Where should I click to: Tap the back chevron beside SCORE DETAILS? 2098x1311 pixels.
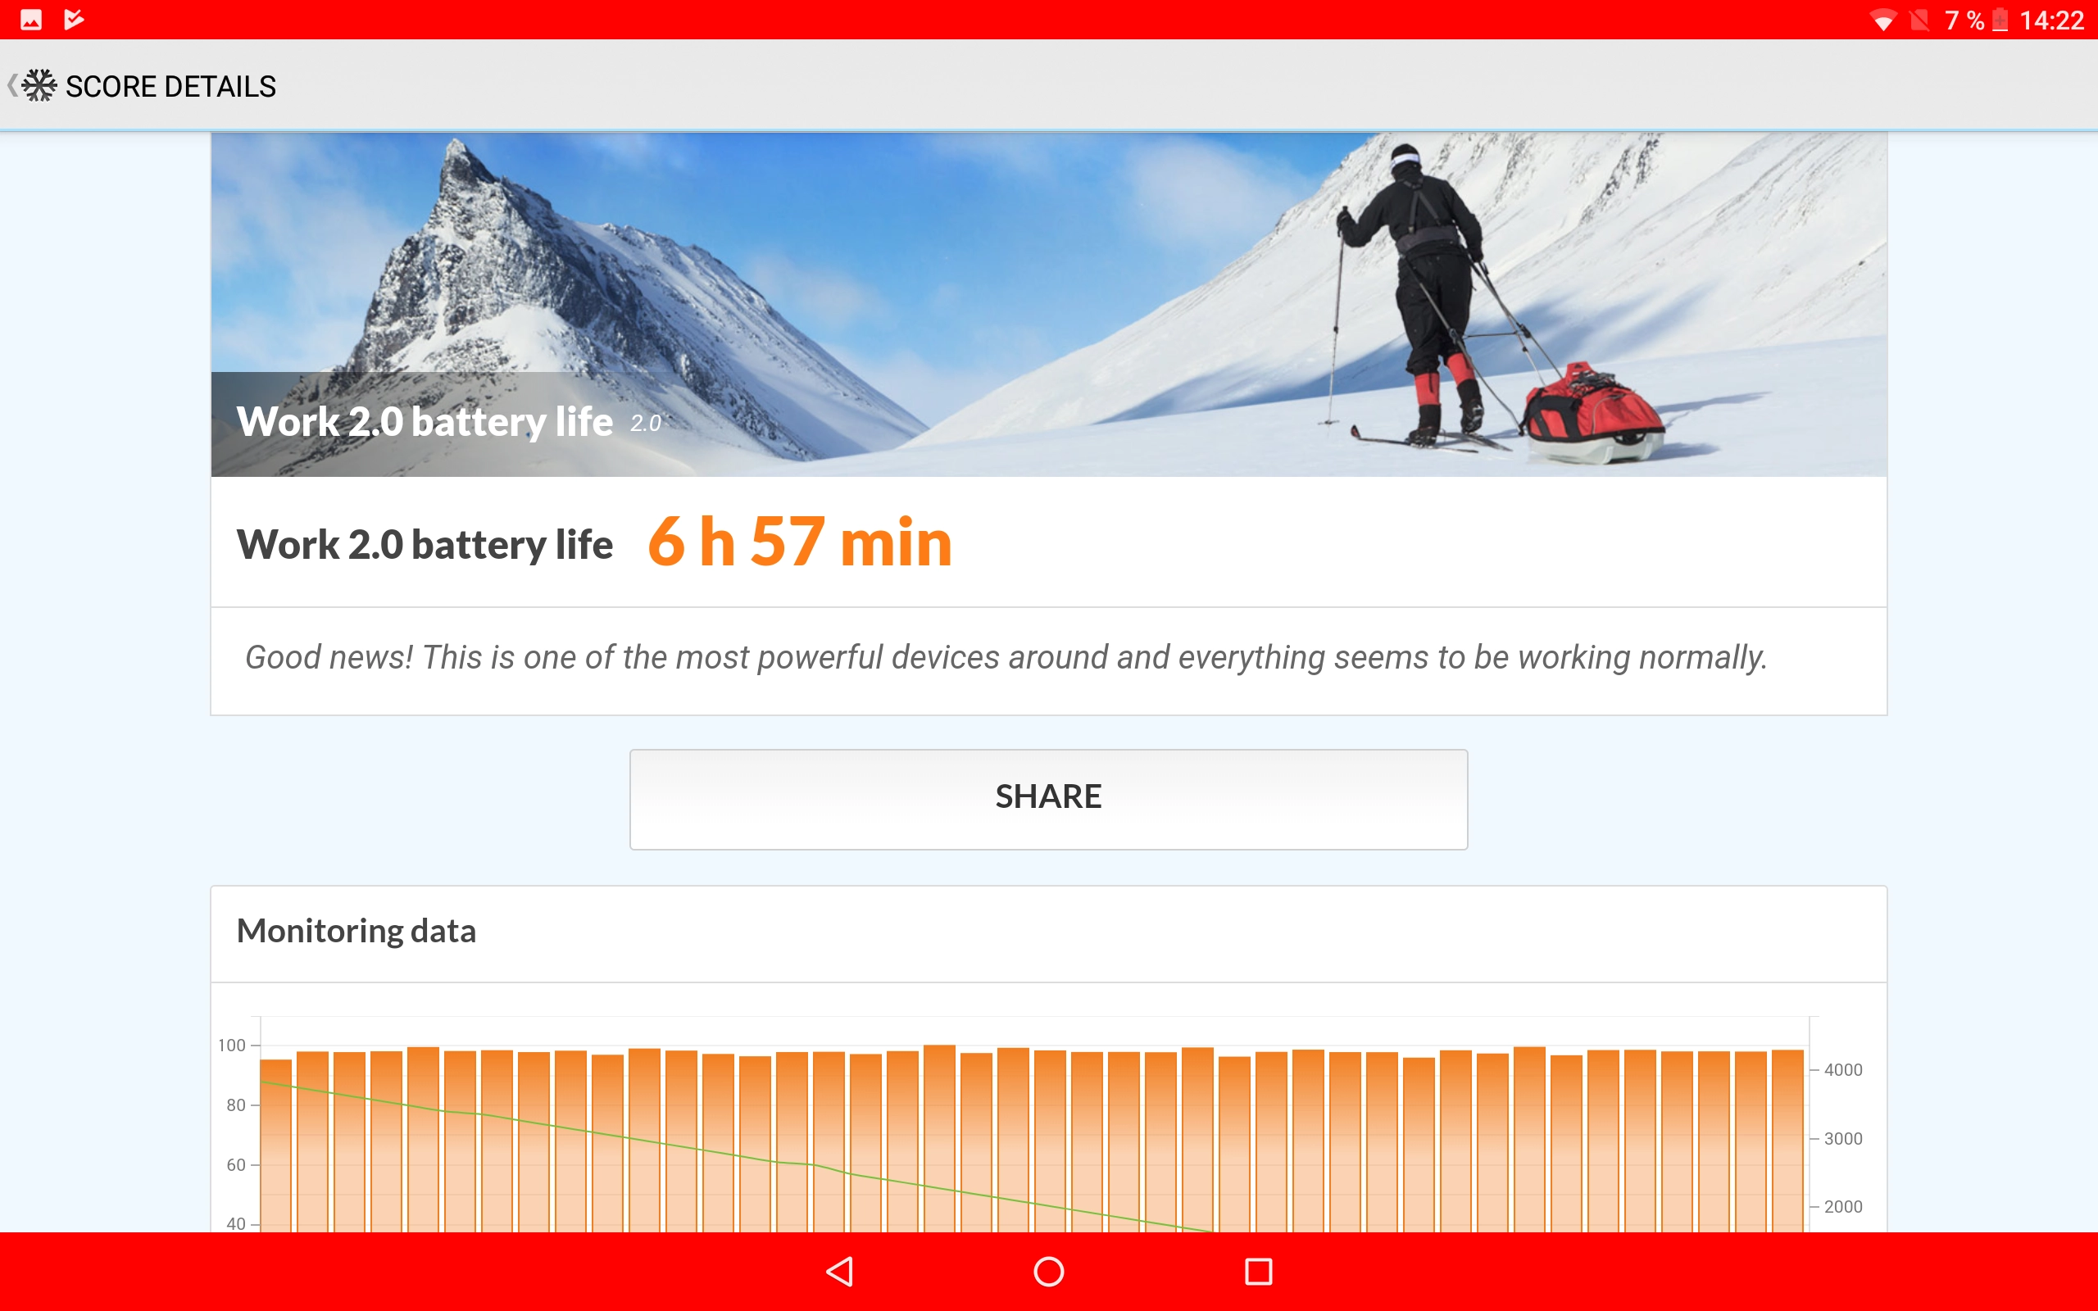[x=12, y=86]
